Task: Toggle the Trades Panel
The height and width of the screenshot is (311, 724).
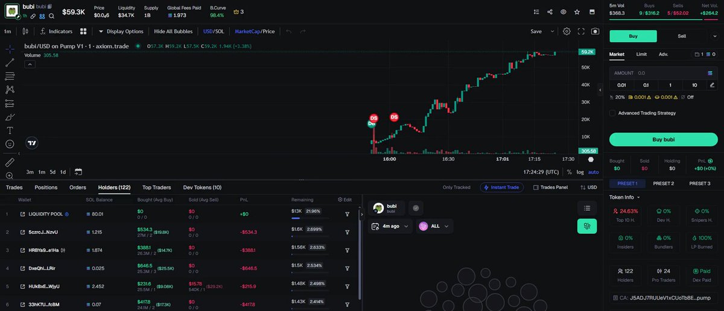Action: [550, 187]
